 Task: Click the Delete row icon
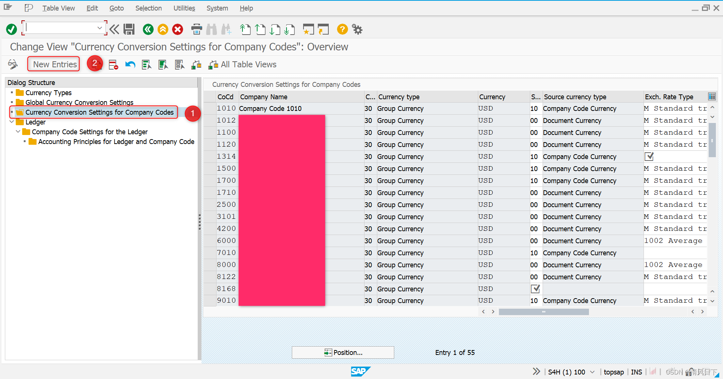tap(113, 65)
